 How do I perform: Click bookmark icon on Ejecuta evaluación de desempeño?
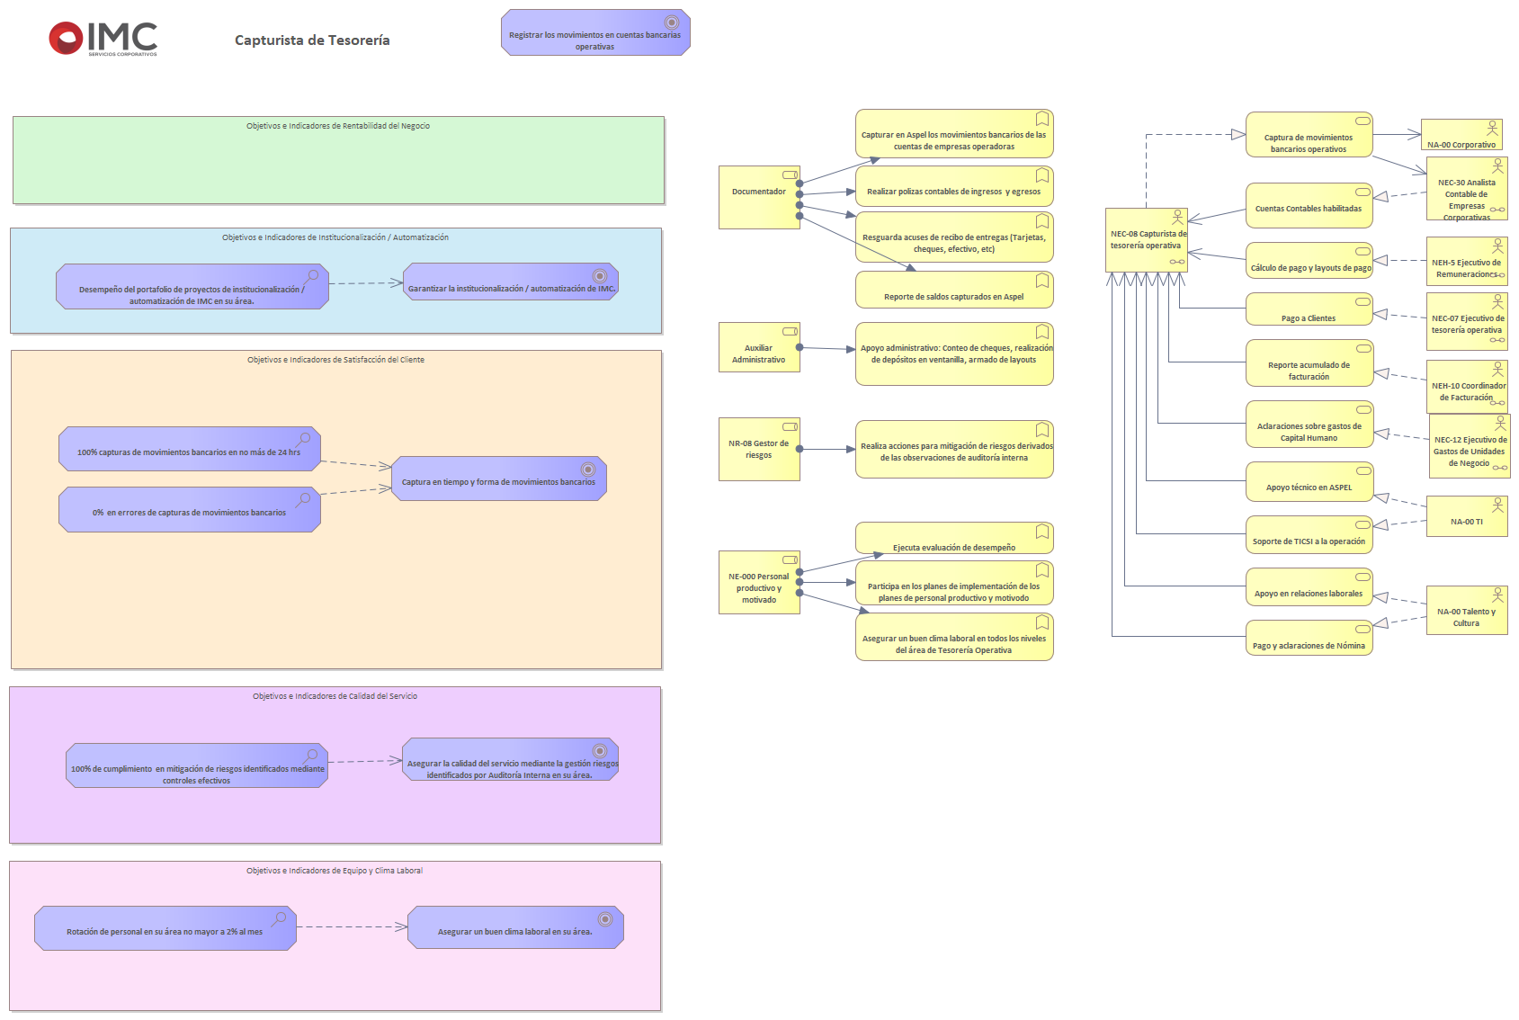click(x=1041, y=532)
